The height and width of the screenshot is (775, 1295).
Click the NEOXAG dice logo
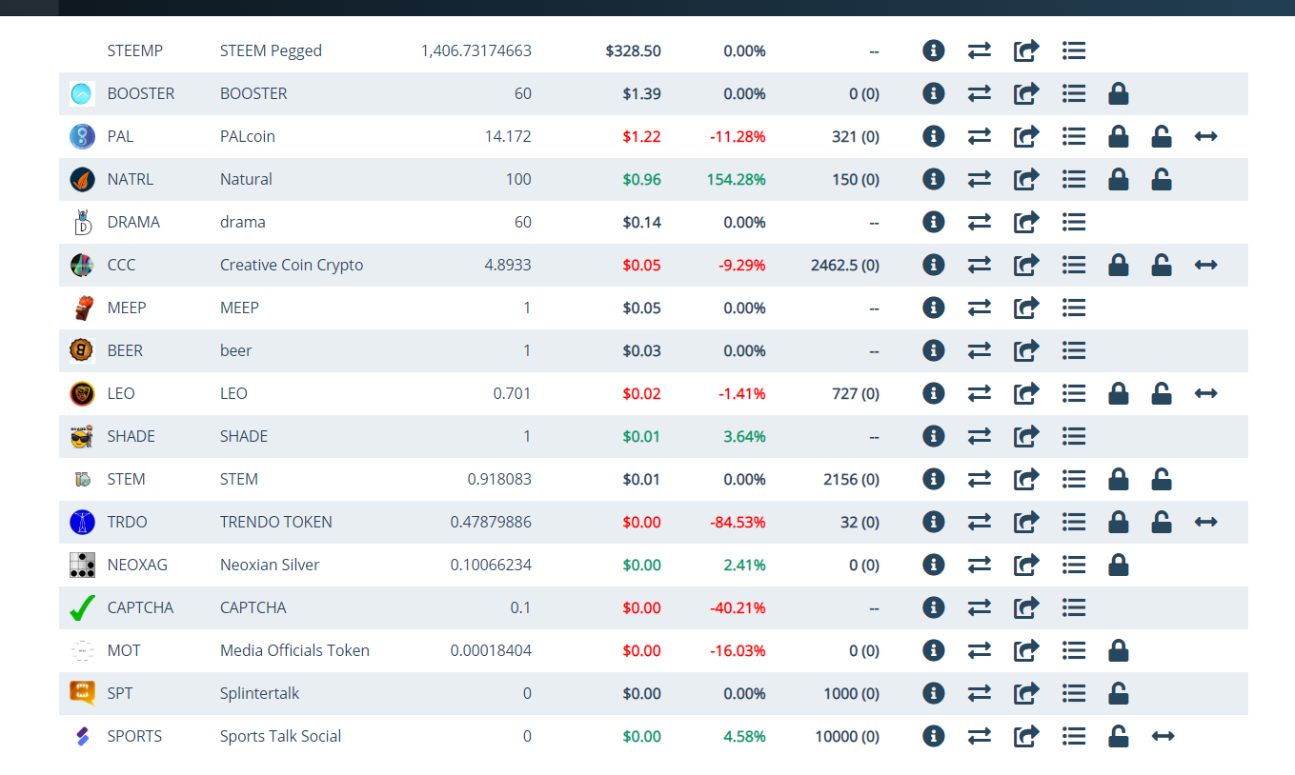coord(82,565)
